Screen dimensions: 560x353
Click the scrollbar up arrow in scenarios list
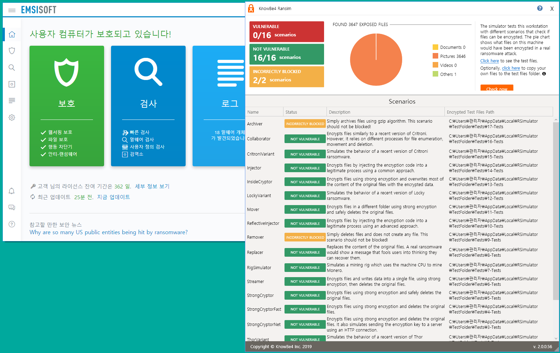tap(556, 120)
